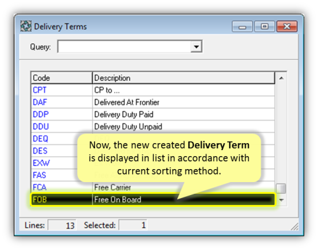Open the Query dropdown arrow
Image resolution: width=318 pixels, height=250 pixels.
click(x=196, y=46)
